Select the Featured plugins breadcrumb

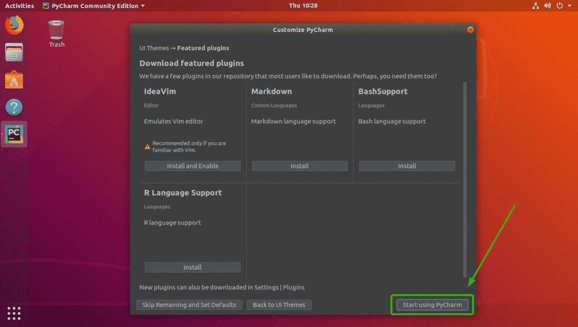pos(203,48)
